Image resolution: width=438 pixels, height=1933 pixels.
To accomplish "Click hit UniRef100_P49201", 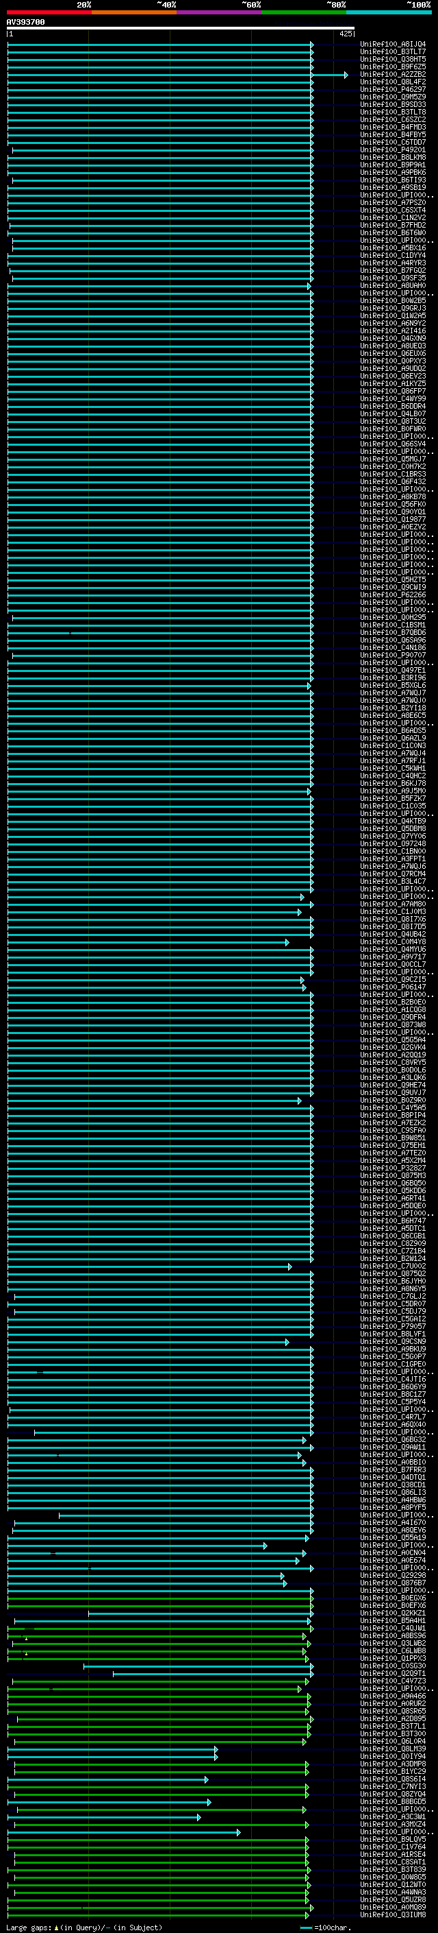I will pos(393,149).
